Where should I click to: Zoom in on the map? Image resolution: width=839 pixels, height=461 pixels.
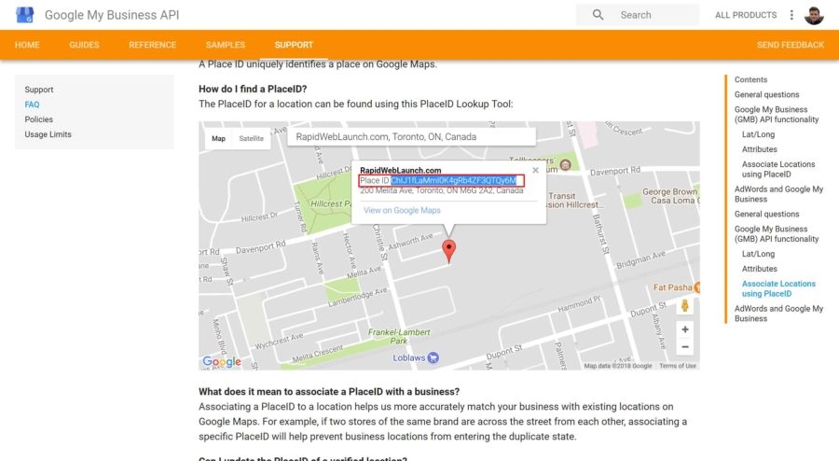pyautogui.click(x=685, y=329)
